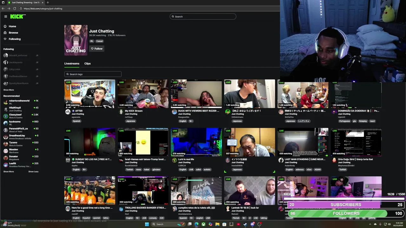This screenshot has height=228, width=406.
Task: Click Maeden avatar in Recommended
Action: pyautogui.click(x=6, y=151)
